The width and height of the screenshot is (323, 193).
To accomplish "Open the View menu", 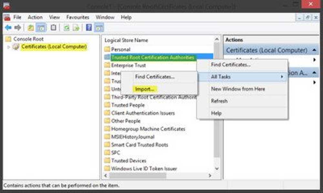I will pyautogui.click(x=54, y=17).
